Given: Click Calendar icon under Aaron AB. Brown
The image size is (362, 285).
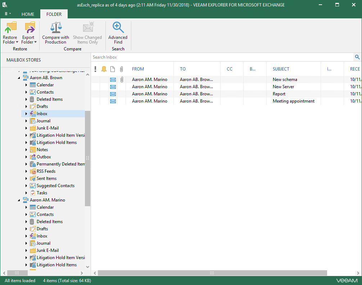Looking at the screenshot, I should (x=33, y=85).
